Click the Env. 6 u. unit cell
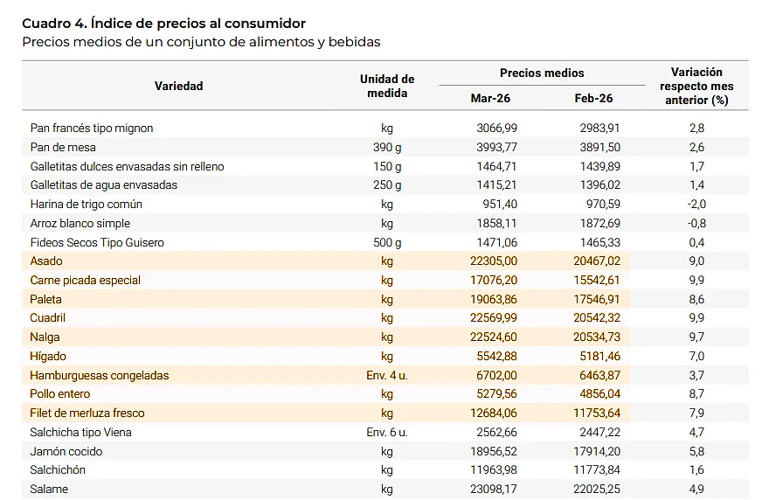The height and width of the screenshot is (500, 769). tap(386, 433)
